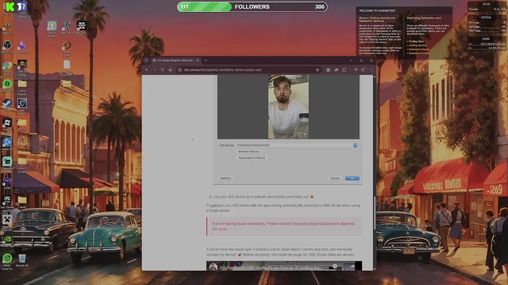Launch the Minecraft Launcher shortcut
The width and height of the screenshot is (508, 285).
(7, 224)
